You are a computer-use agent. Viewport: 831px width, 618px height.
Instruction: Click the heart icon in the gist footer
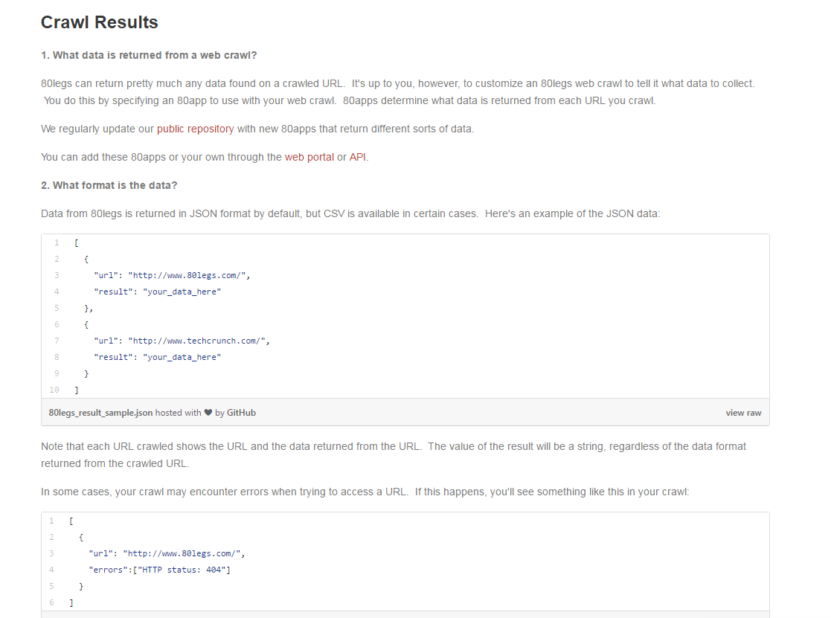pos(208,413)
